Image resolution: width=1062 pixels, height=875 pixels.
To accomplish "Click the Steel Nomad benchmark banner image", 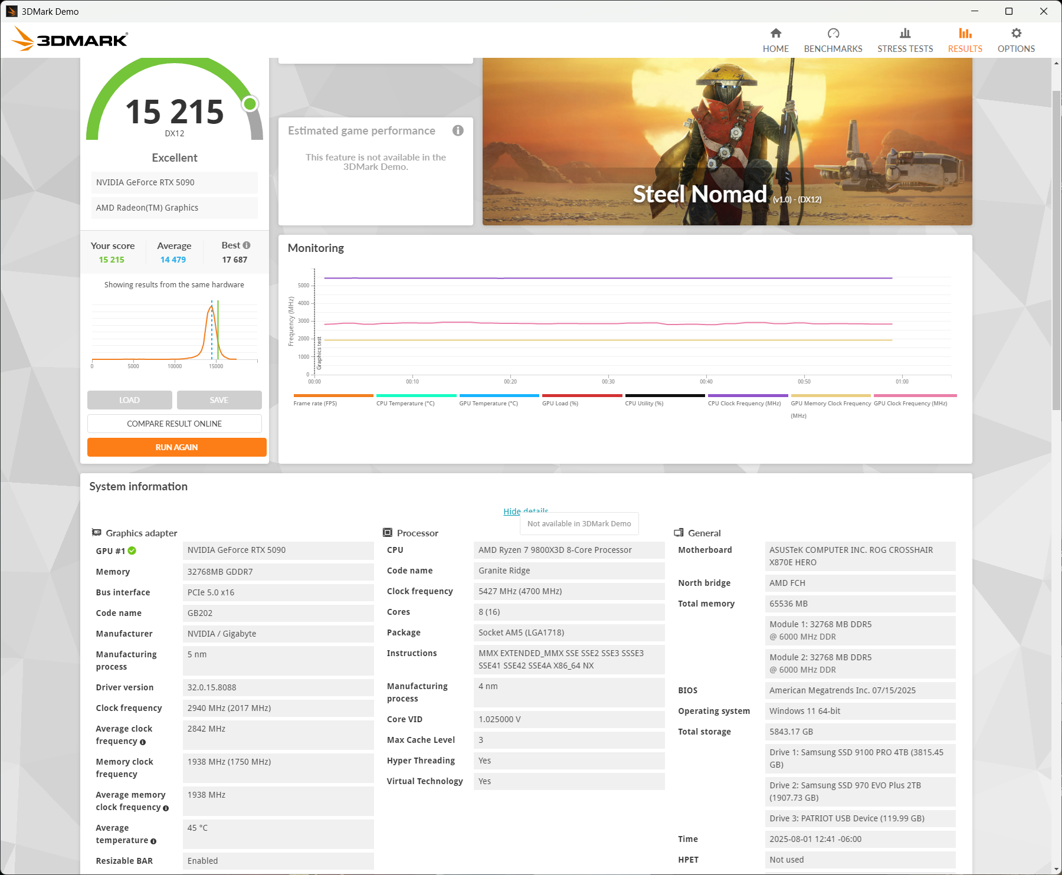I will (x=727, y=142).
